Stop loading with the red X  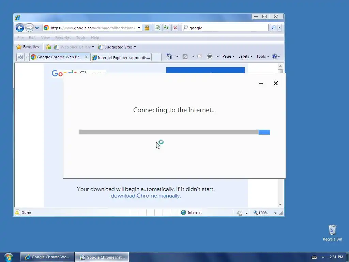[175, 28]
